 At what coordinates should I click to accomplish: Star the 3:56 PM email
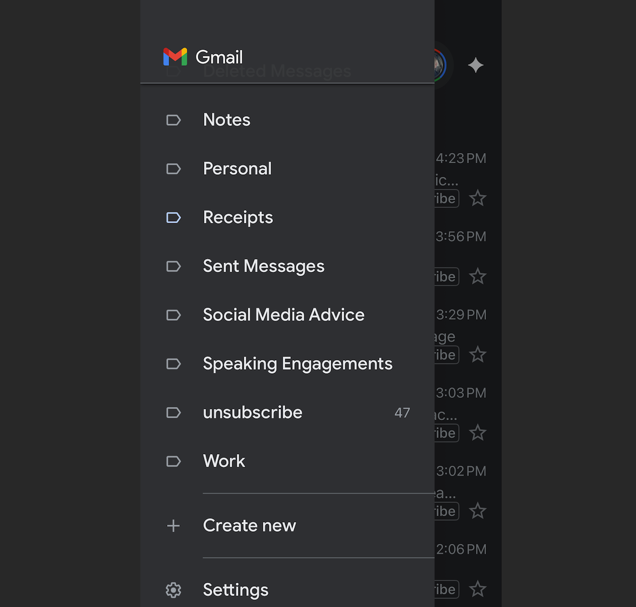478,277
